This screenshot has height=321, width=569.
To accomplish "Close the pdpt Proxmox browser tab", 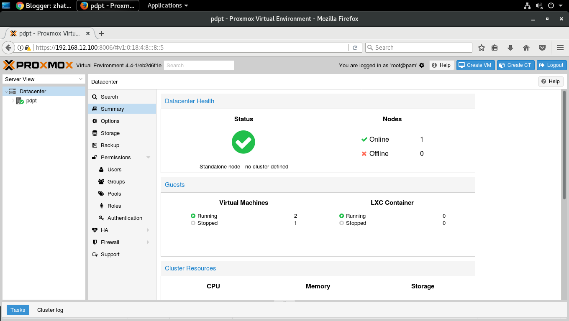I will coord(88,33).
